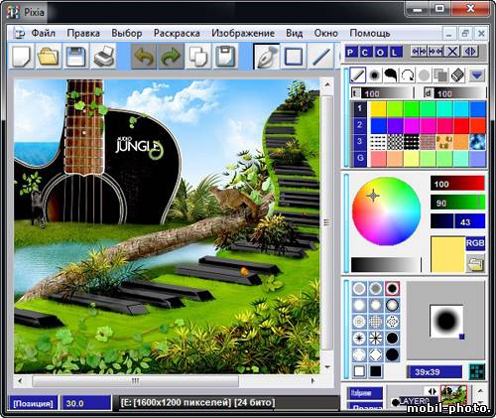This screenshot has width=496, height=418.
Task: Select the eraser tool icon
Action: click(x=458, y=75)
